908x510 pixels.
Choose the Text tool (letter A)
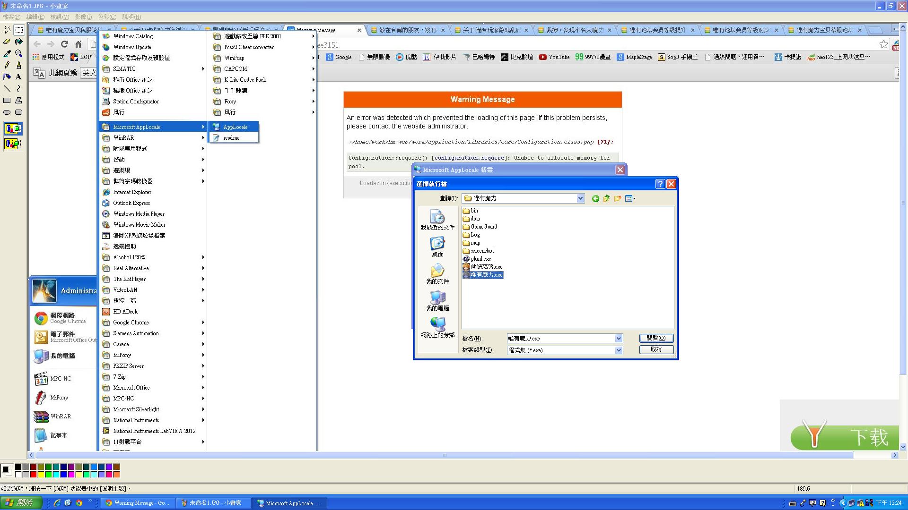tap(19, 76)
